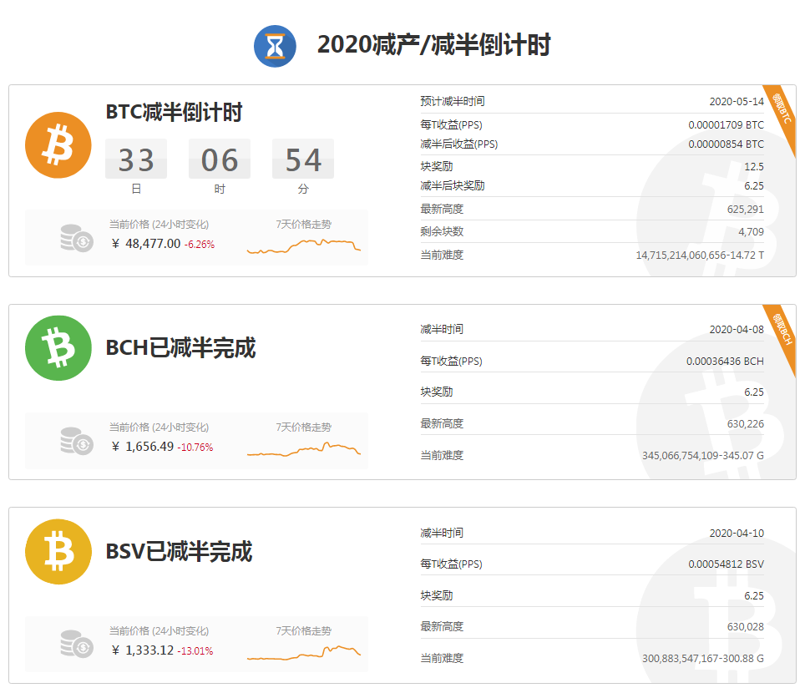
Task: Click the BTC current difficulty value
Action: click(699, 255)
